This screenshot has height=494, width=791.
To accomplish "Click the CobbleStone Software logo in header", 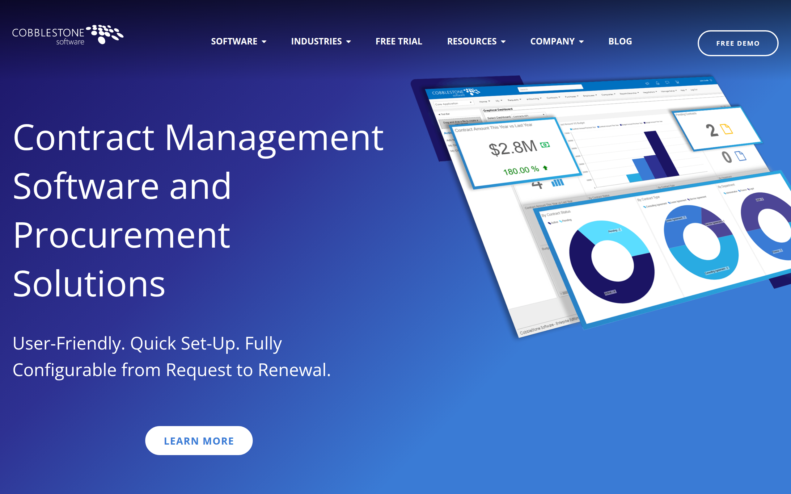I will click(68, 35).
